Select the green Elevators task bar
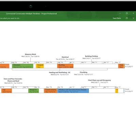The width and height of the screenshot is (136, 125). pyautogui.click(x=22, y=66)
